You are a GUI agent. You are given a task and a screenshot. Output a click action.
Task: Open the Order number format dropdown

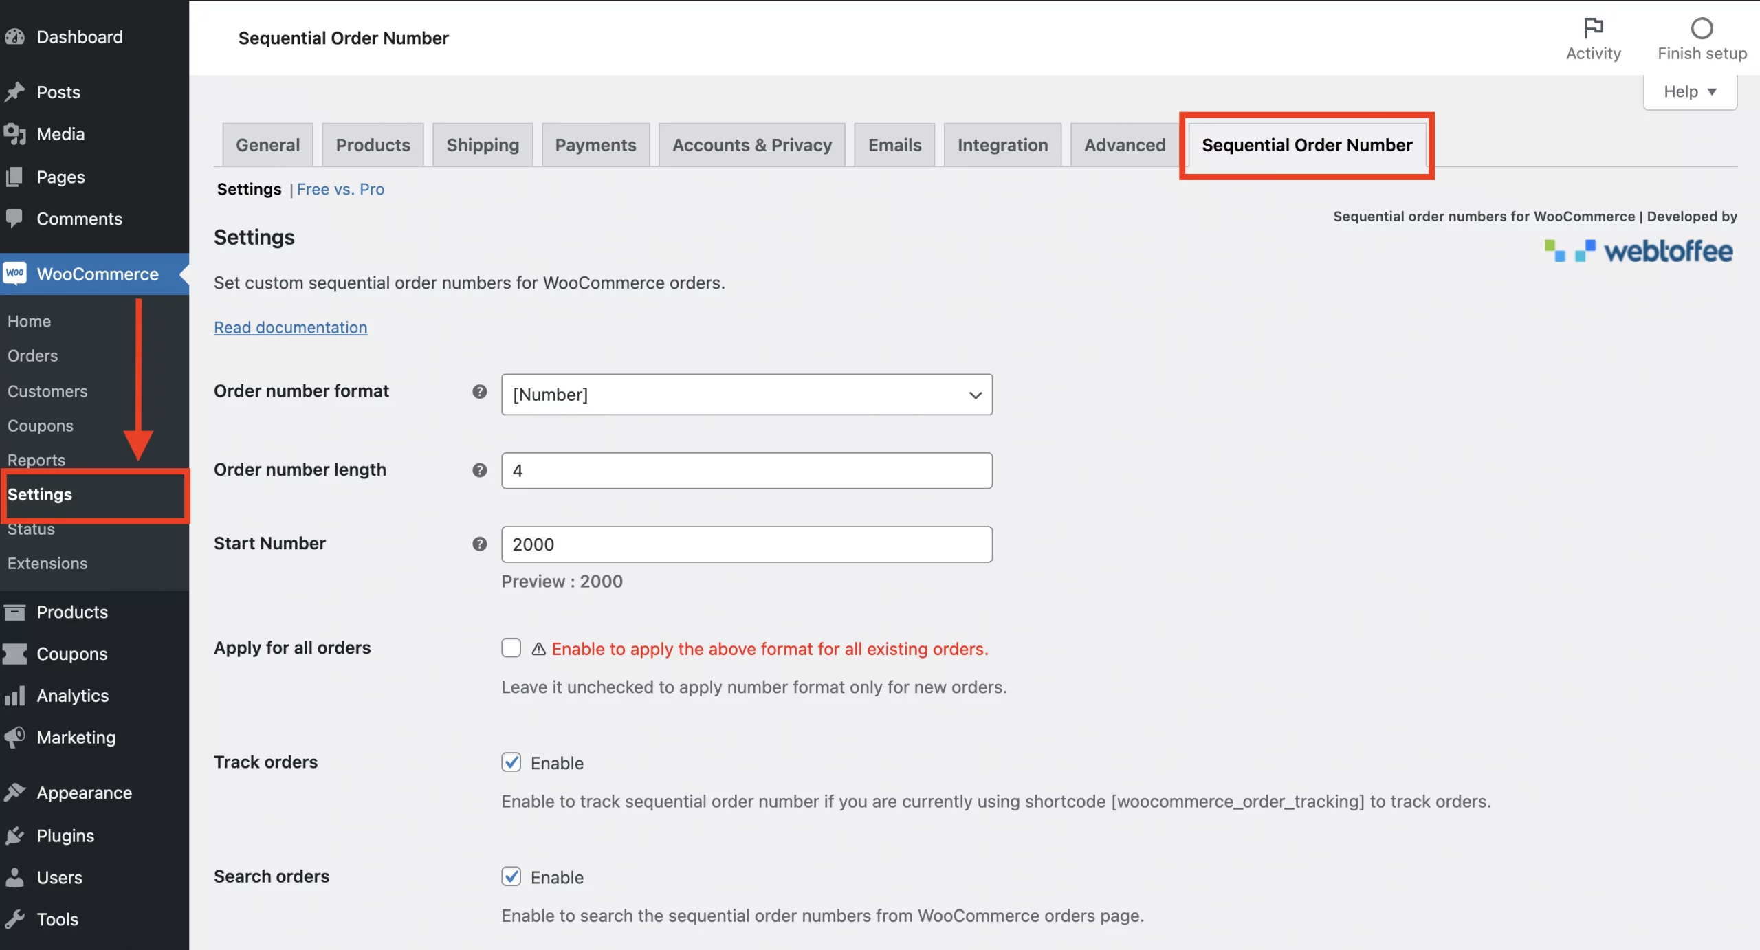[x=747, y=395]
